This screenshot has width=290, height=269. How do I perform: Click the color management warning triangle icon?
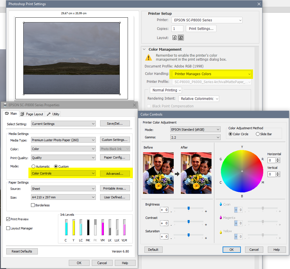click(148, 57)
